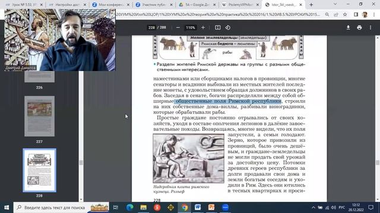The height and width of the screenshot is (213, 380).
Task: Open the clock and calendar flyout
Action: [x=356, y=208]
